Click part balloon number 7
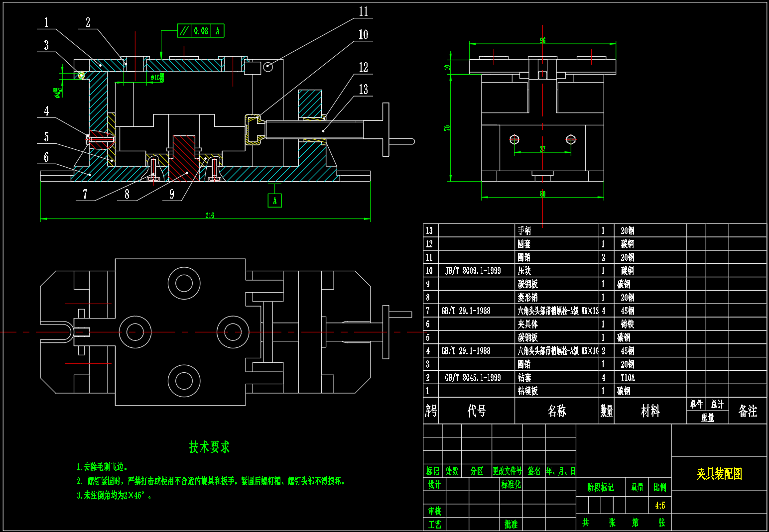Viewport: 769px width, 532px height. point(85,194)
